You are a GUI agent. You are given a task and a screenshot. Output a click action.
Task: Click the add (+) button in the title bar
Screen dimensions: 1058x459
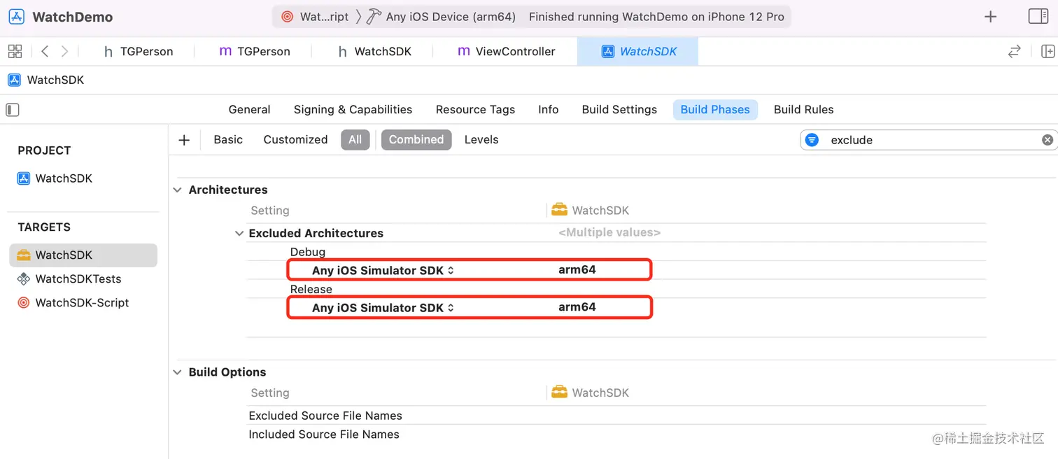(x=990, y=17)
